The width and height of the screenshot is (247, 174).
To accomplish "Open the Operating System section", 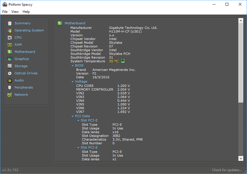I will click(x=29, y=30).
